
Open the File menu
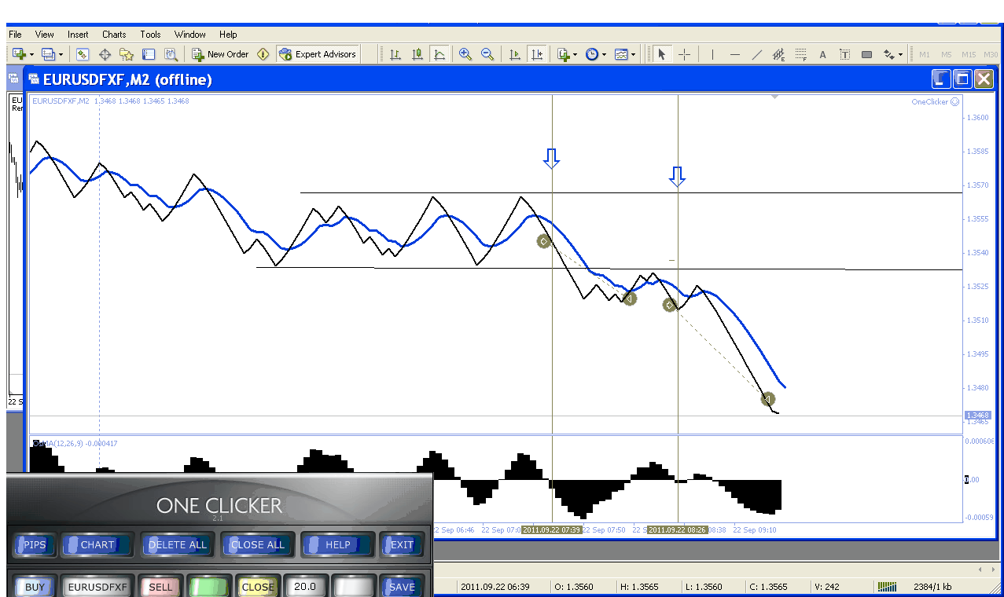click(15, 35)
